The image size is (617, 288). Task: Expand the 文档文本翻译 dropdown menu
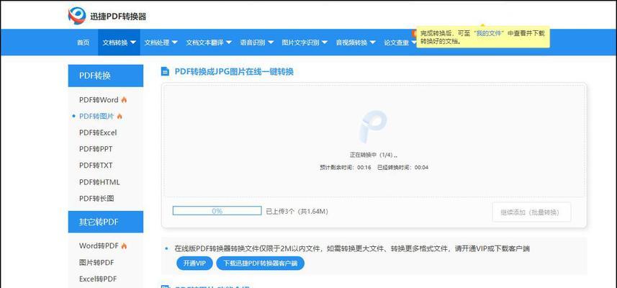(209, 42)
